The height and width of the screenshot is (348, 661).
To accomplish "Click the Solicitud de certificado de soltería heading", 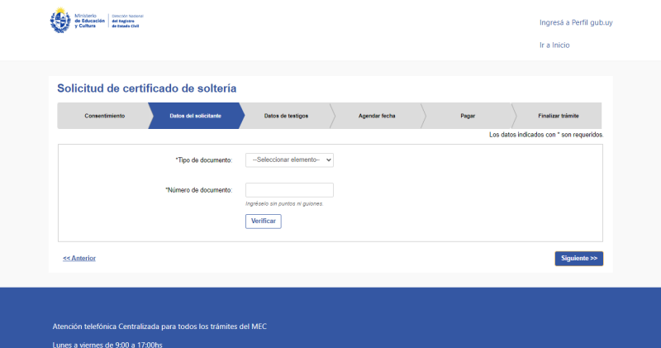I will click(x=146, y=88).
